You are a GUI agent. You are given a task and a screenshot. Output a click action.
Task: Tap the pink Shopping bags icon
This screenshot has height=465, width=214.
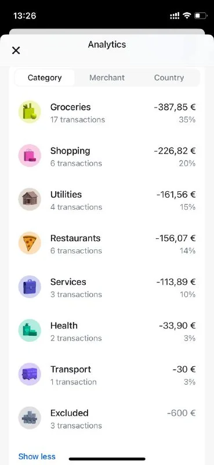[x=30, y=155]
